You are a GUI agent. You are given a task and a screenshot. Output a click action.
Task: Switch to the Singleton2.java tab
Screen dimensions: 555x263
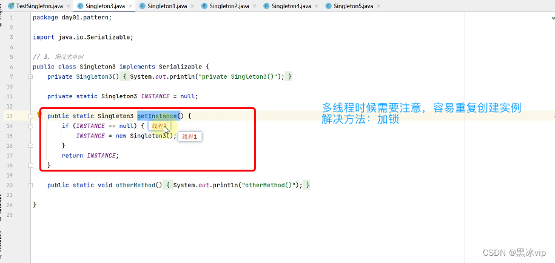(x=226, y=6)
